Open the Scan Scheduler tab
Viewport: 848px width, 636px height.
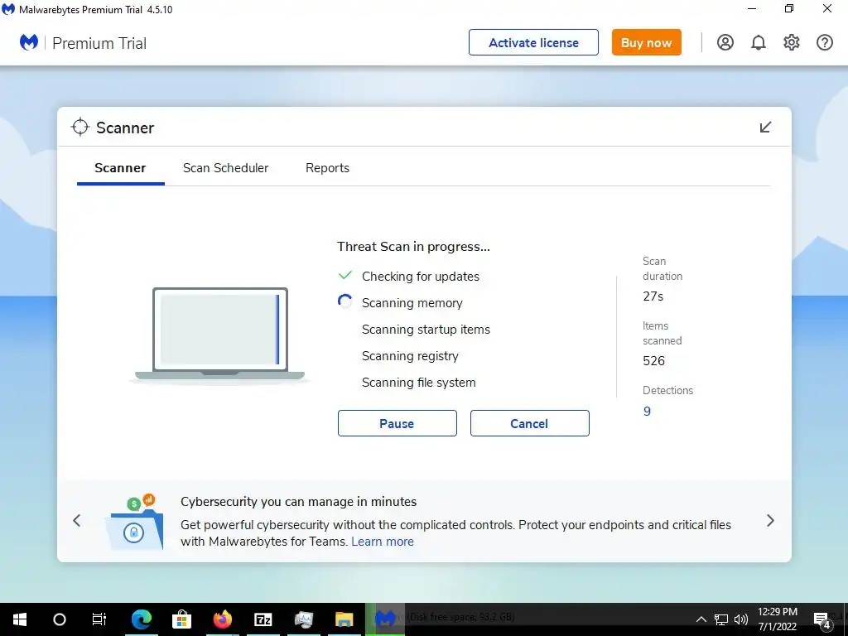225,167
